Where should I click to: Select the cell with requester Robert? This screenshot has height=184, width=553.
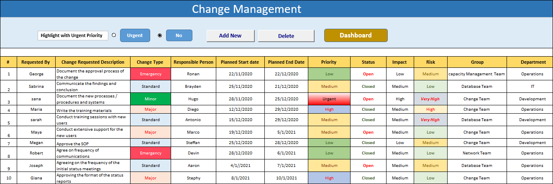[x=36, y=153]
